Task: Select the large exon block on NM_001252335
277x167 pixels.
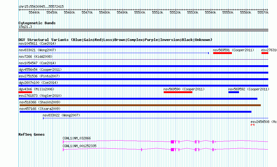Action: pos(172,149)
